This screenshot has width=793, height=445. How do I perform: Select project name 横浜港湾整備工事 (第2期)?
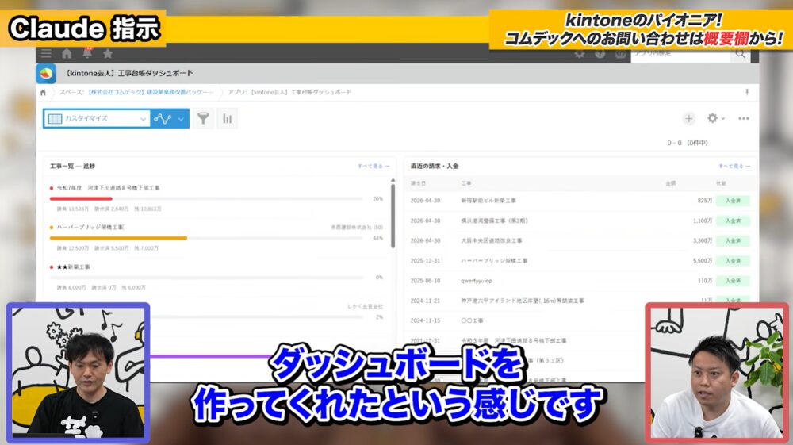(x=494, y=221)
